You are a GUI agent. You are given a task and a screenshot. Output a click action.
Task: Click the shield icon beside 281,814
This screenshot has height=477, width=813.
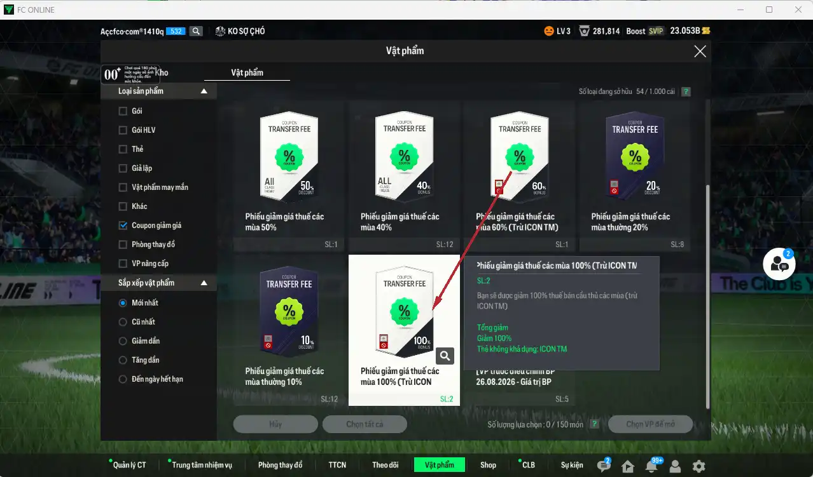tap(584, 31)
